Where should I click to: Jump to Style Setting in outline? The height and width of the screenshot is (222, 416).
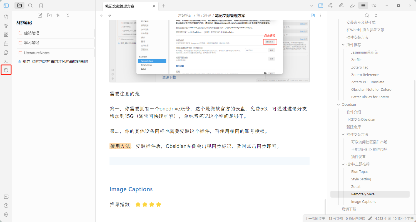tap(361, 179)
